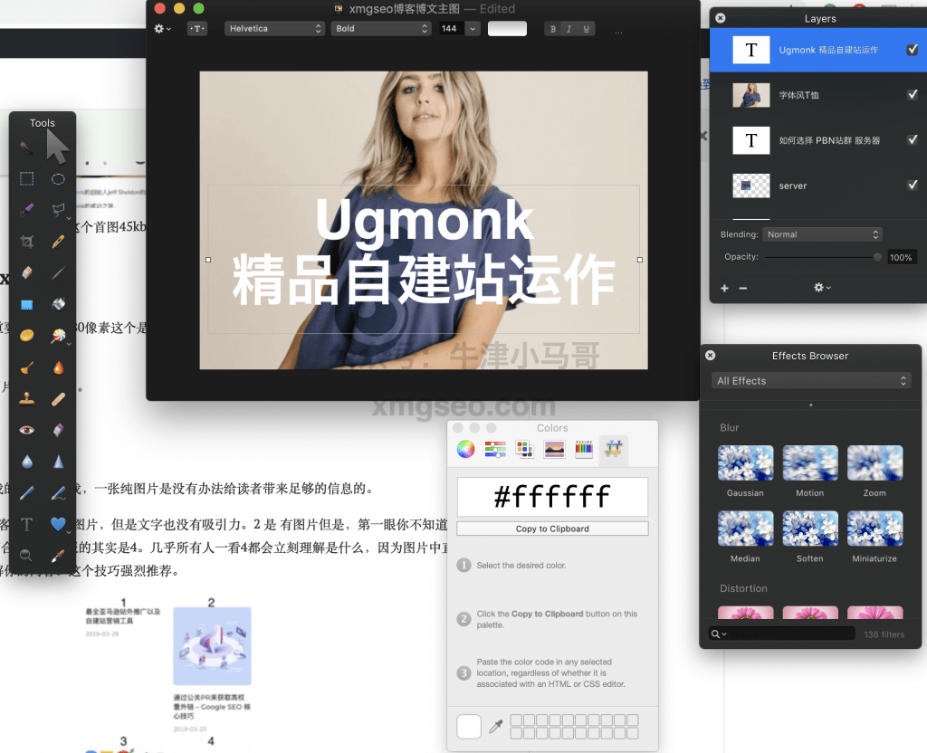This screenshot has width=927, height=753.
Task: Click the text color well in toolbar
Action: point(507,28)
